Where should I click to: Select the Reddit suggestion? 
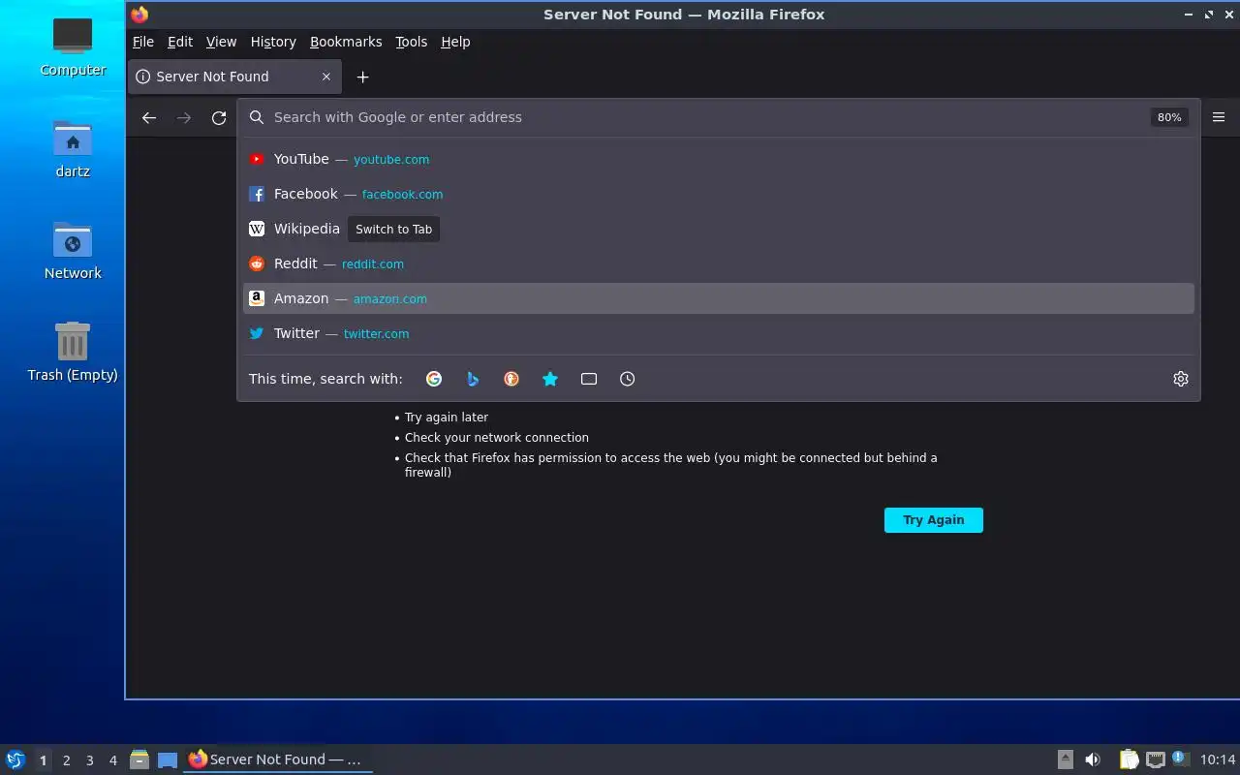click(718, 263)
